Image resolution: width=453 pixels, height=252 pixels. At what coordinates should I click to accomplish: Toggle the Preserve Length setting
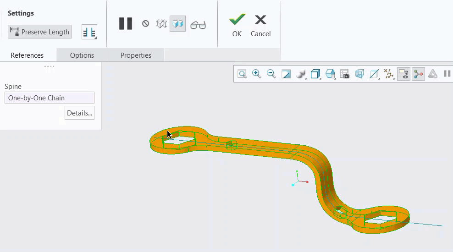(x=39, y=32)
